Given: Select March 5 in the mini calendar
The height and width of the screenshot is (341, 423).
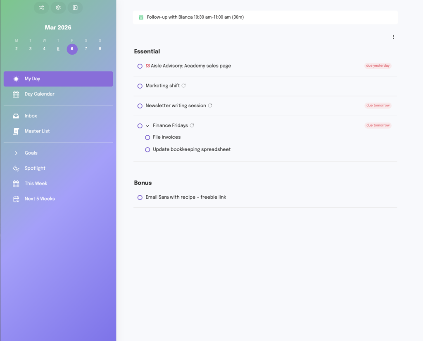Looking at the screenshot, I should (58, 49).
